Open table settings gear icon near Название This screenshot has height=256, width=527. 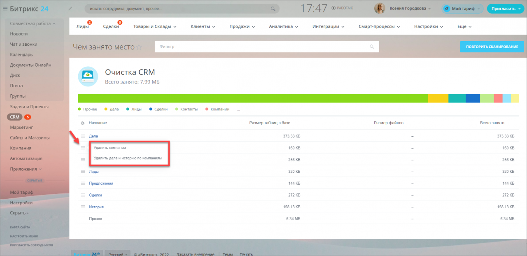click(82, 123)
